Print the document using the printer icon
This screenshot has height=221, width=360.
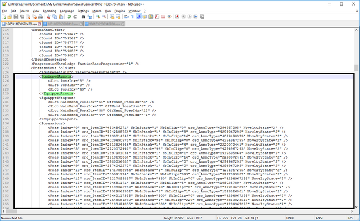40,16
